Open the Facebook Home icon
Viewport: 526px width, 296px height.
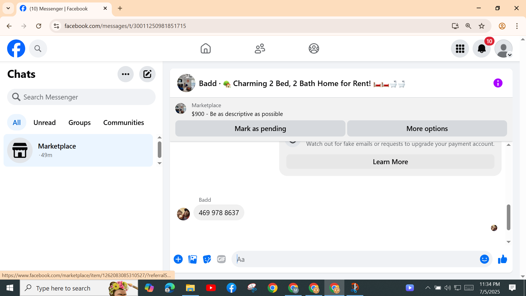point(205,49)
